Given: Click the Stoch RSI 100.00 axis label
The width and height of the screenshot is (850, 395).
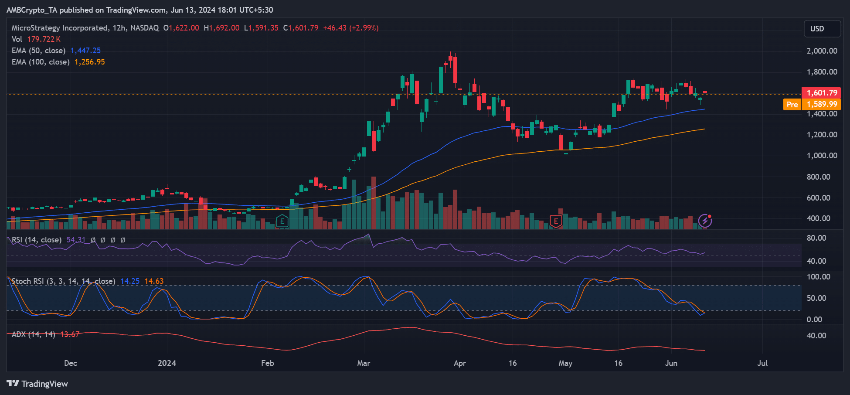Looking at the screenshot, I should pyautogui.click(x=818, y=277).
